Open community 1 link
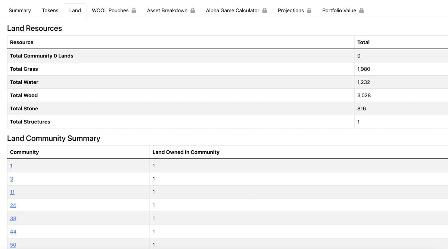Screen dimensions: 448x249 pos(11,166)
